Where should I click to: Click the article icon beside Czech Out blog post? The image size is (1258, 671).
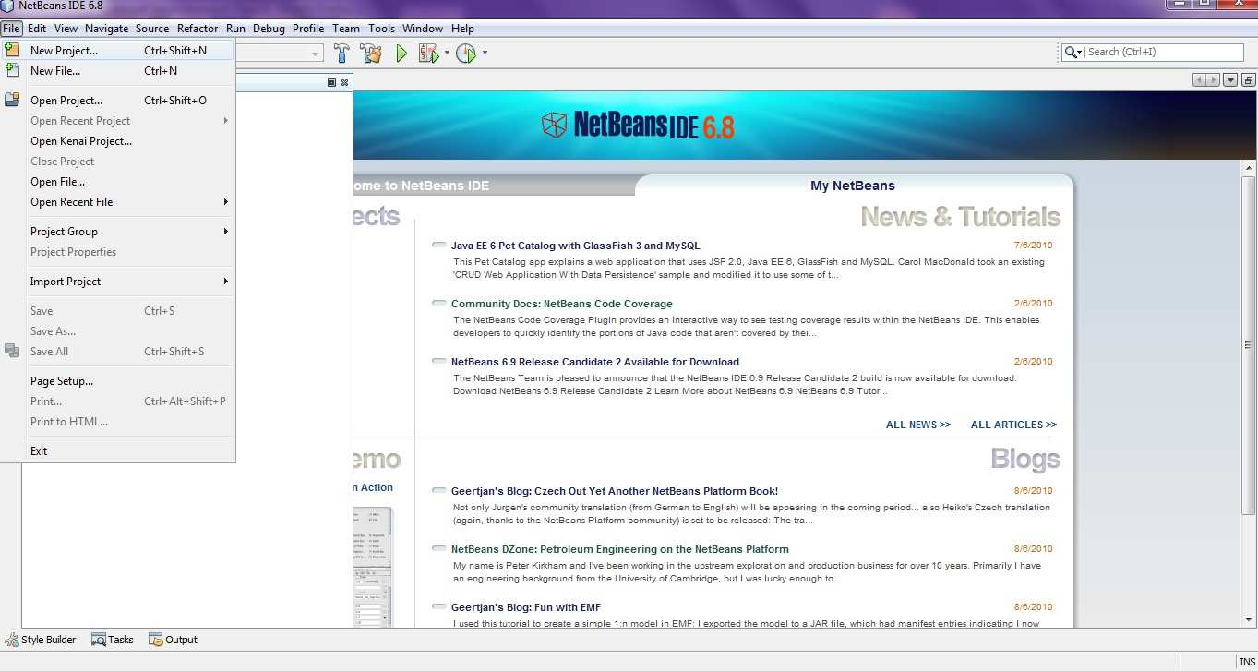[439, 491]
